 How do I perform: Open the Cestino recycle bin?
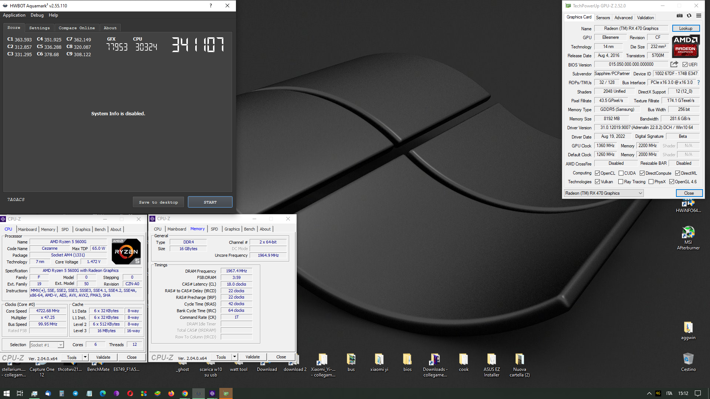688,362
